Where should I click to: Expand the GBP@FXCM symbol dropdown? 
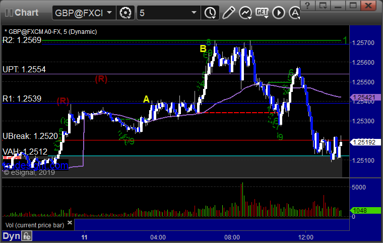[109, 12]
